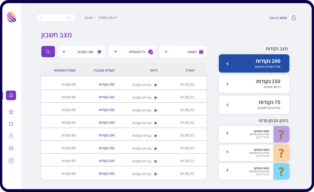Viewport: 314px width, 192px height.
Task: Expand the 150 נקודות last purchase card
Action: (x=254, y=84)
